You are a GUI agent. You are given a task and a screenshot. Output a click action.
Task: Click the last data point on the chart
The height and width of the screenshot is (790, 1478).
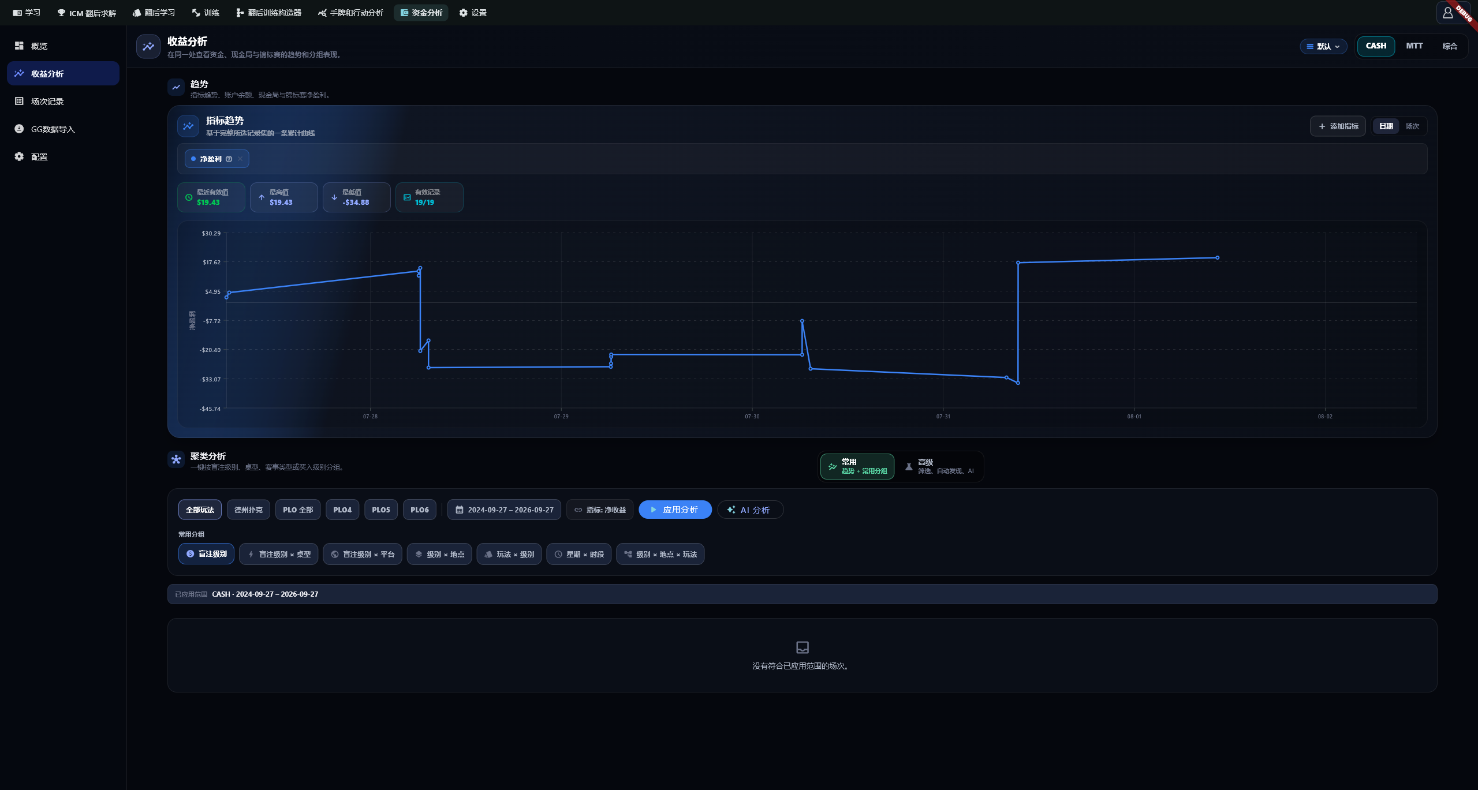1217,258
